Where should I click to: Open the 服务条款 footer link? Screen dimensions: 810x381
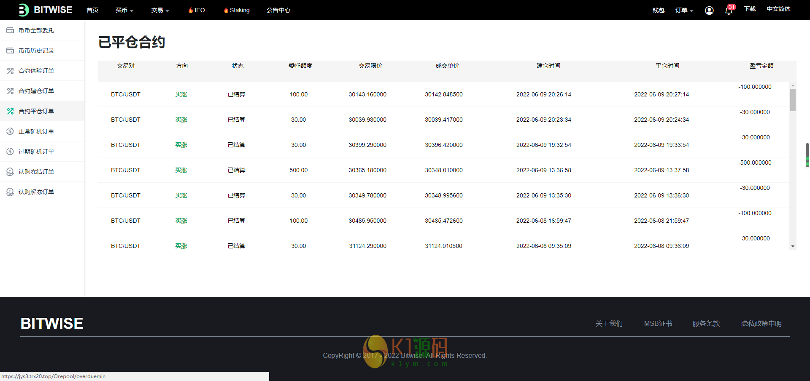point(706,324)
